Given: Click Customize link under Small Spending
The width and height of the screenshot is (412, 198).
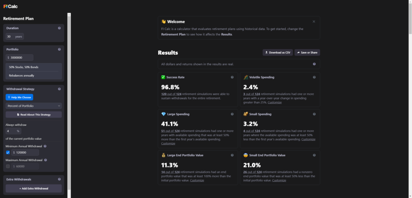Looking at the screenshot, I should 309,139.
